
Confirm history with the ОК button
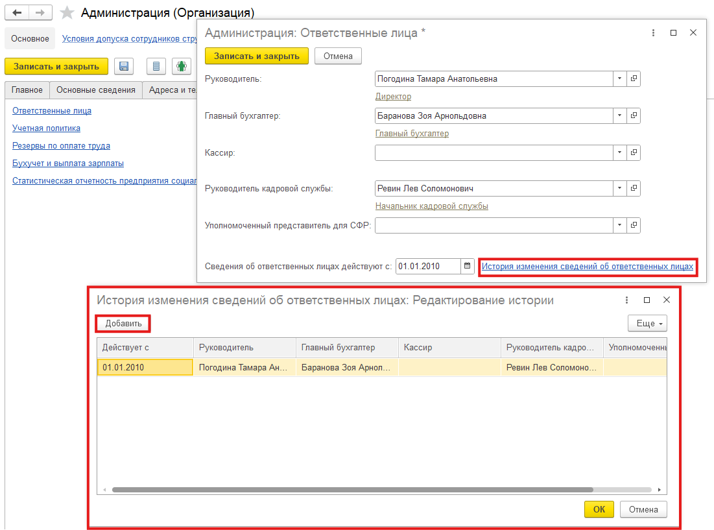click(599, 509)
